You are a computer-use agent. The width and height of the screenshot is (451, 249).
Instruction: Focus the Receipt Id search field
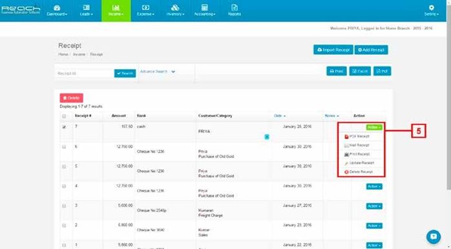coord(85,74)
